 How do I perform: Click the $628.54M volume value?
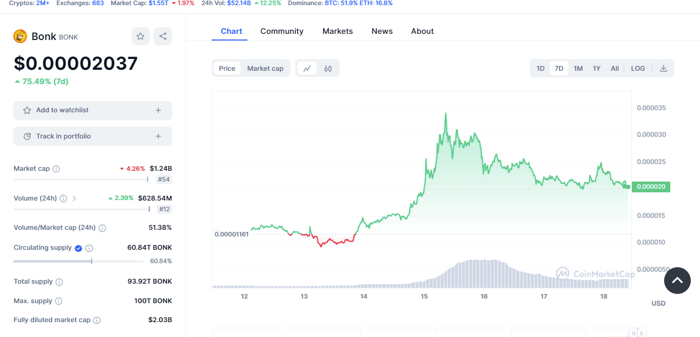[155, 198]
